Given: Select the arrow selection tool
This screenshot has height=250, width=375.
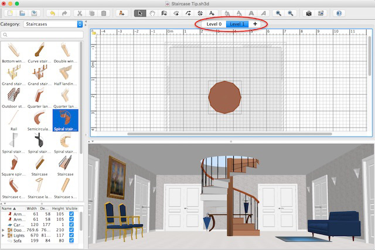Looking at the screenshot, I should pos(140,13).
